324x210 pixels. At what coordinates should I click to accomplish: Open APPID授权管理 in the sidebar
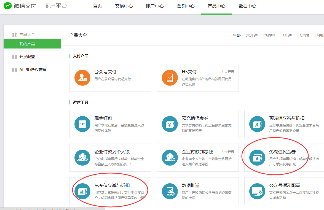pyautogui.click(x=32, y=70)
